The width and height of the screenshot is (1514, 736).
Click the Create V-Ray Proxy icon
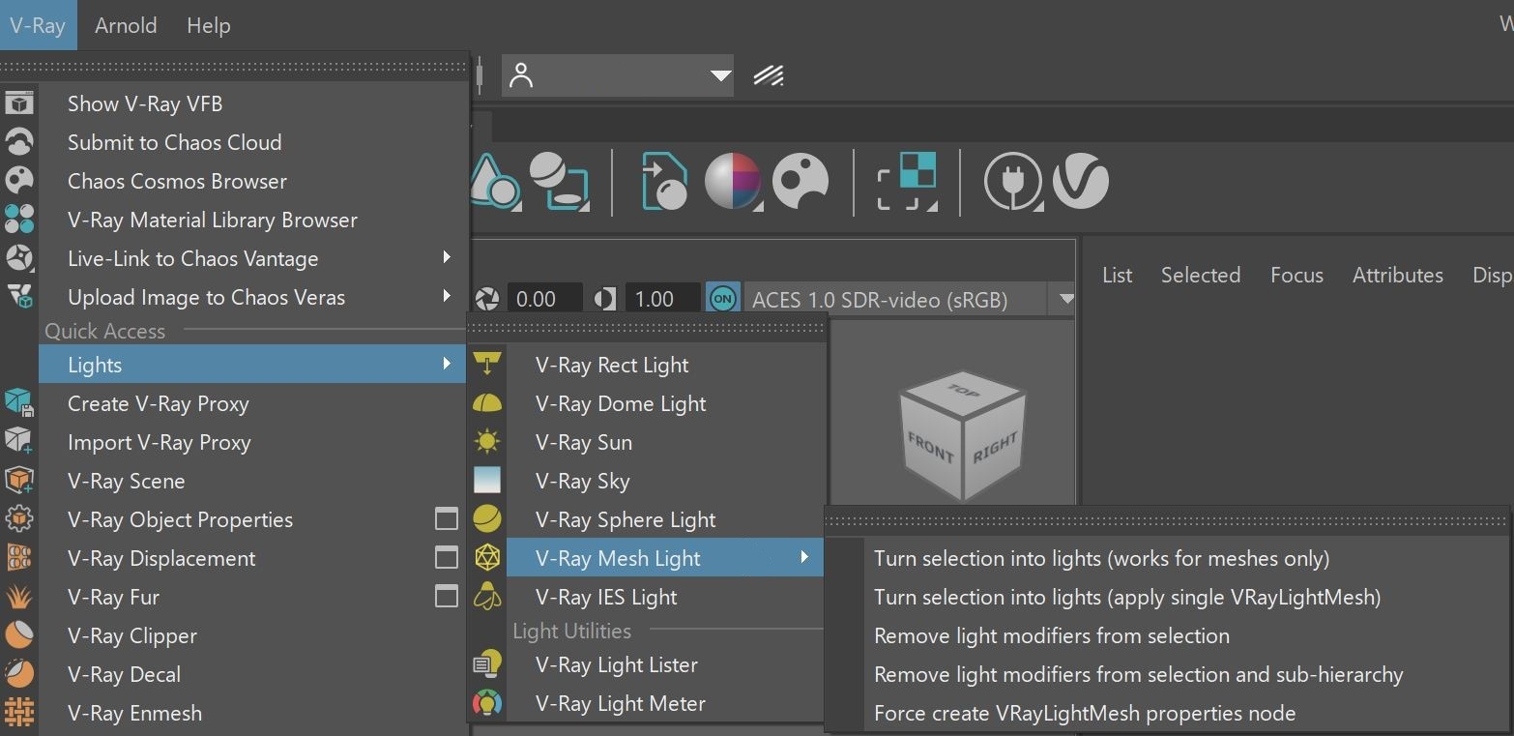click(x=19, y=402)
